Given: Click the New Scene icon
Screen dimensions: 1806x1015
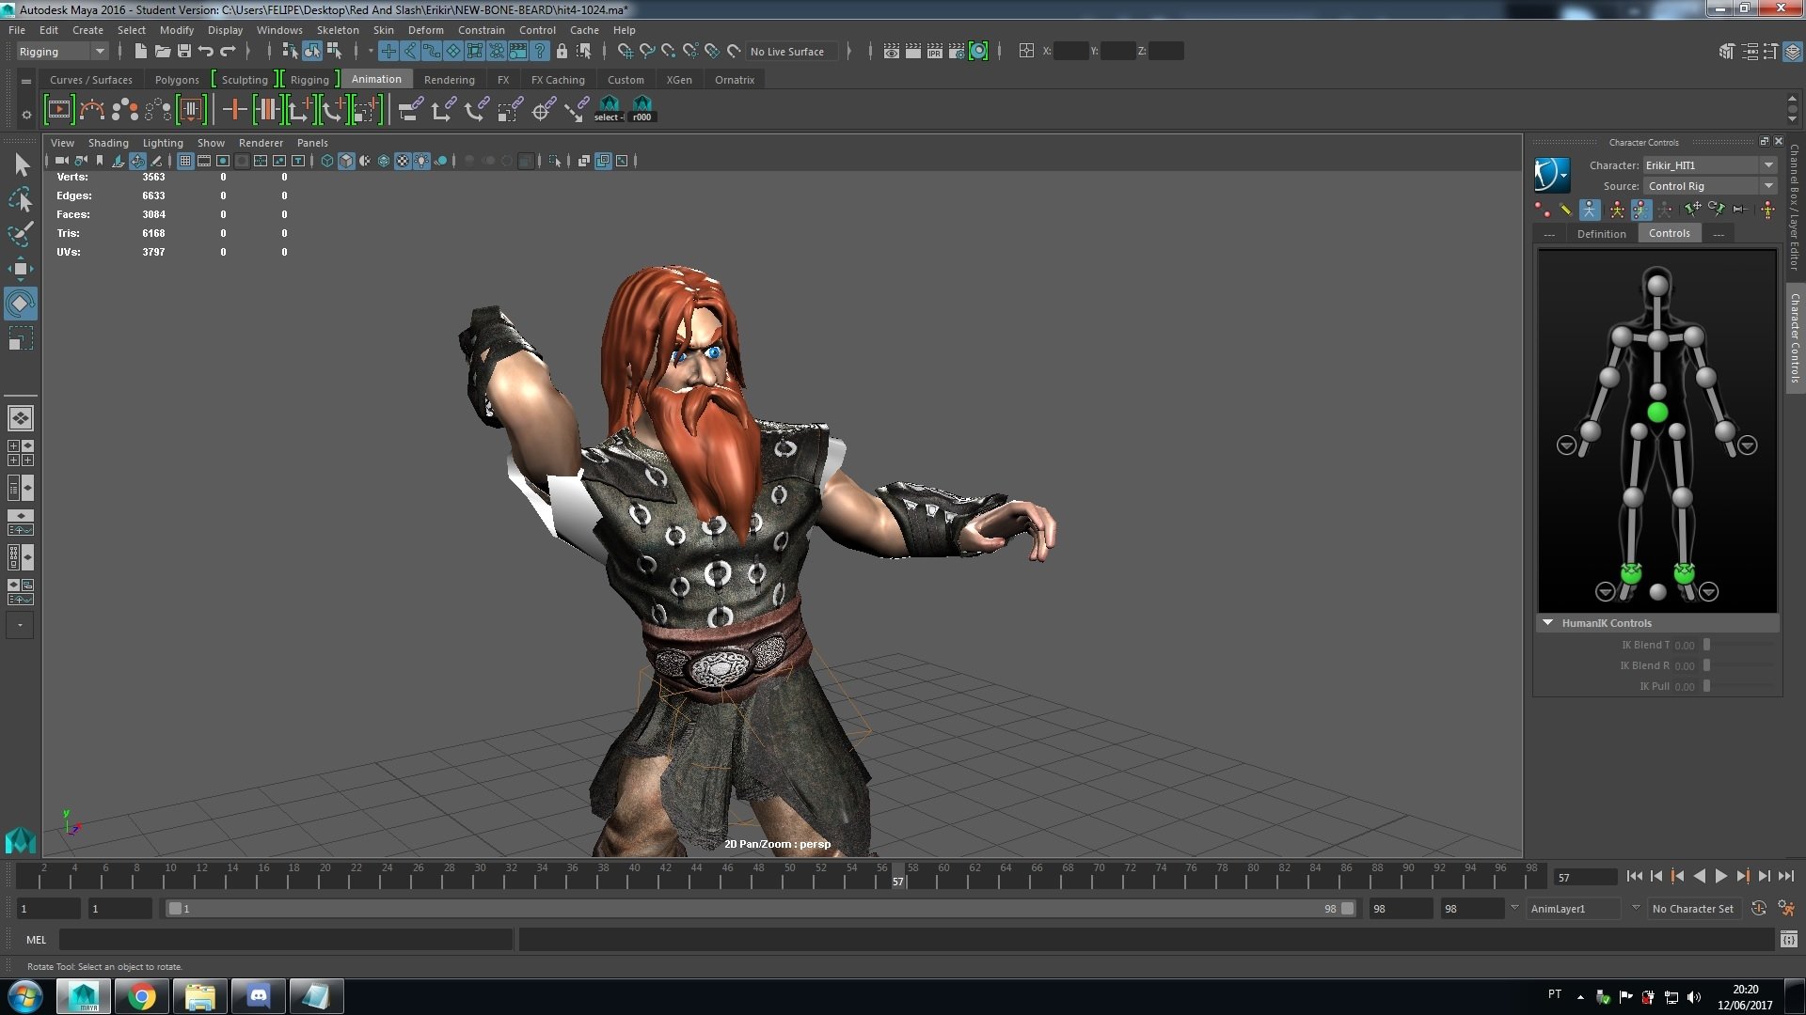Looking at the screenshot, I should pyautogui.click(x=140, y=51).
